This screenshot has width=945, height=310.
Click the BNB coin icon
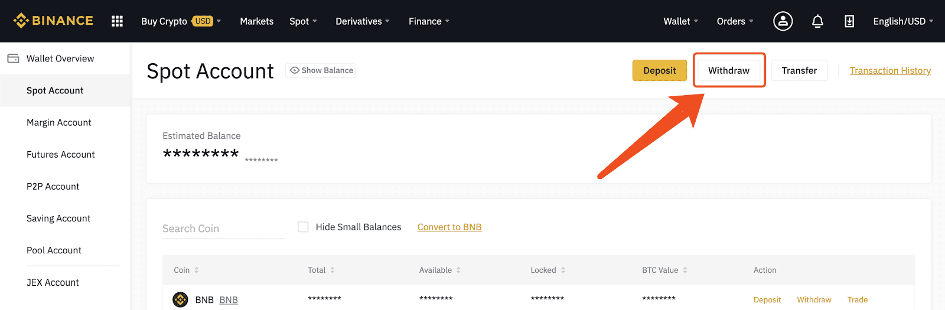(x=180, y=299)
